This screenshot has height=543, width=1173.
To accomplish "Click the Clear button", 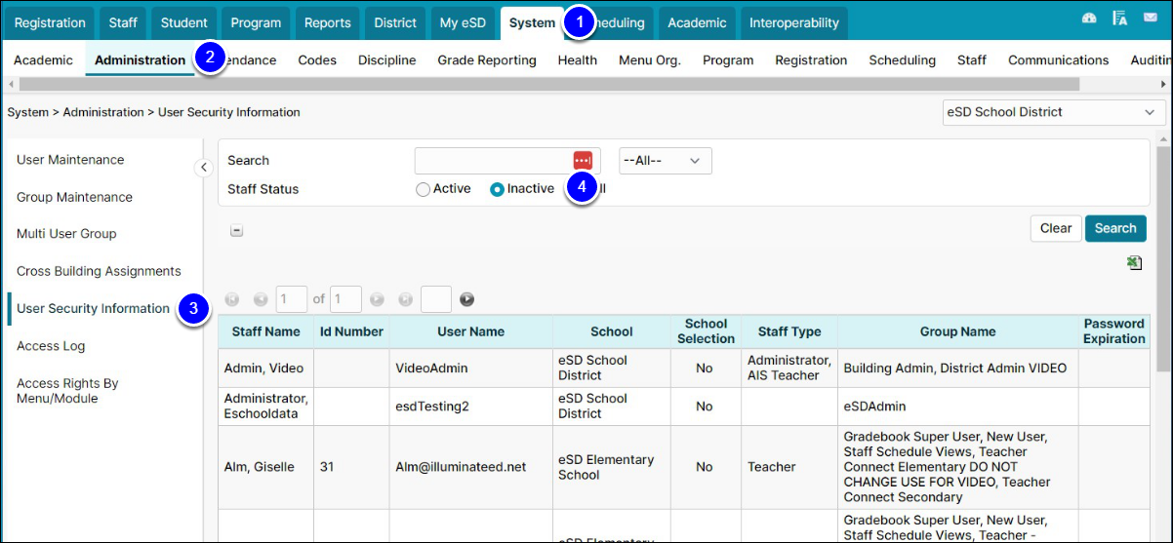I will [x=1056, y=228].
